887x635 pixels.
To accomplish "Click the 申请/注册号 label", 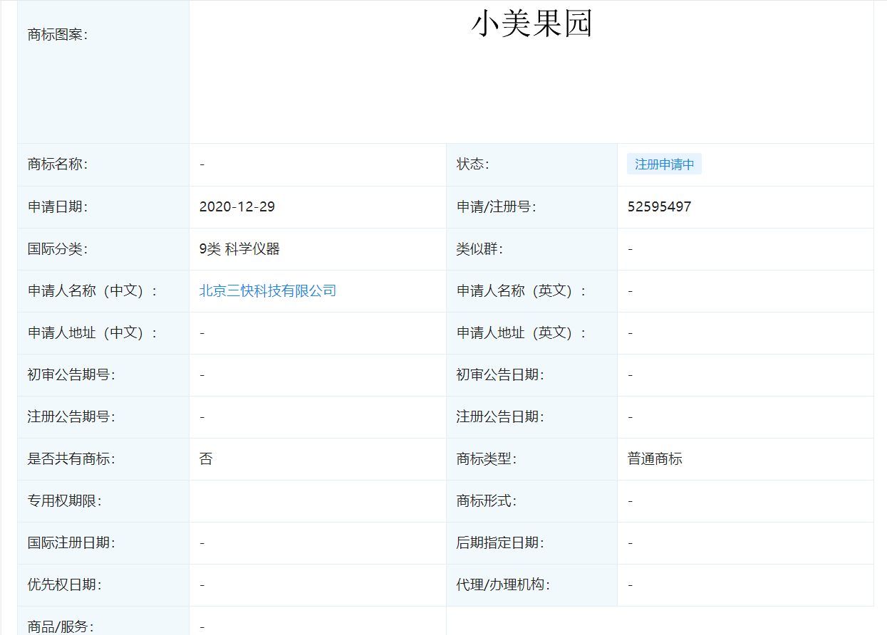I will pos(496,207).
